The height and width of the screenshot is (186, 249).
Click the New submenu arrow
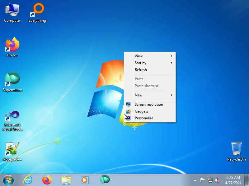click(171, 95)
